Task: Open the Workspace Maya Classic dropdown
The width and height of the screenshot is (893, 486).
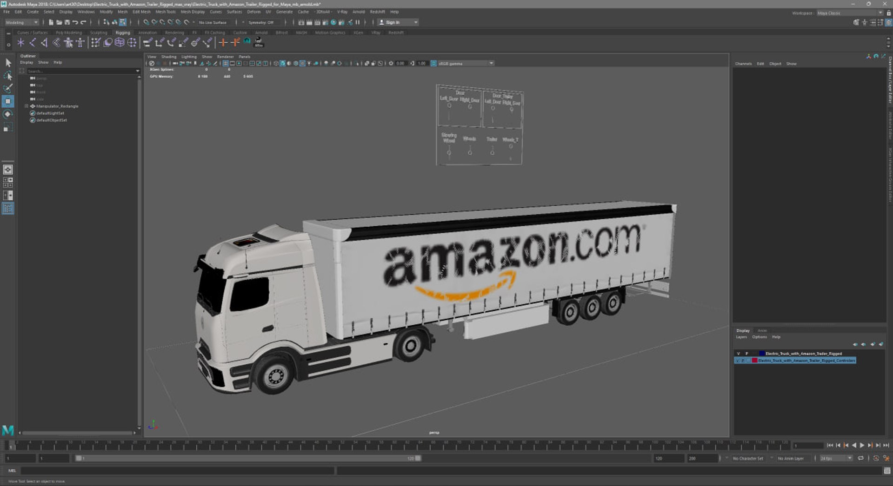Action: point(850,13)
